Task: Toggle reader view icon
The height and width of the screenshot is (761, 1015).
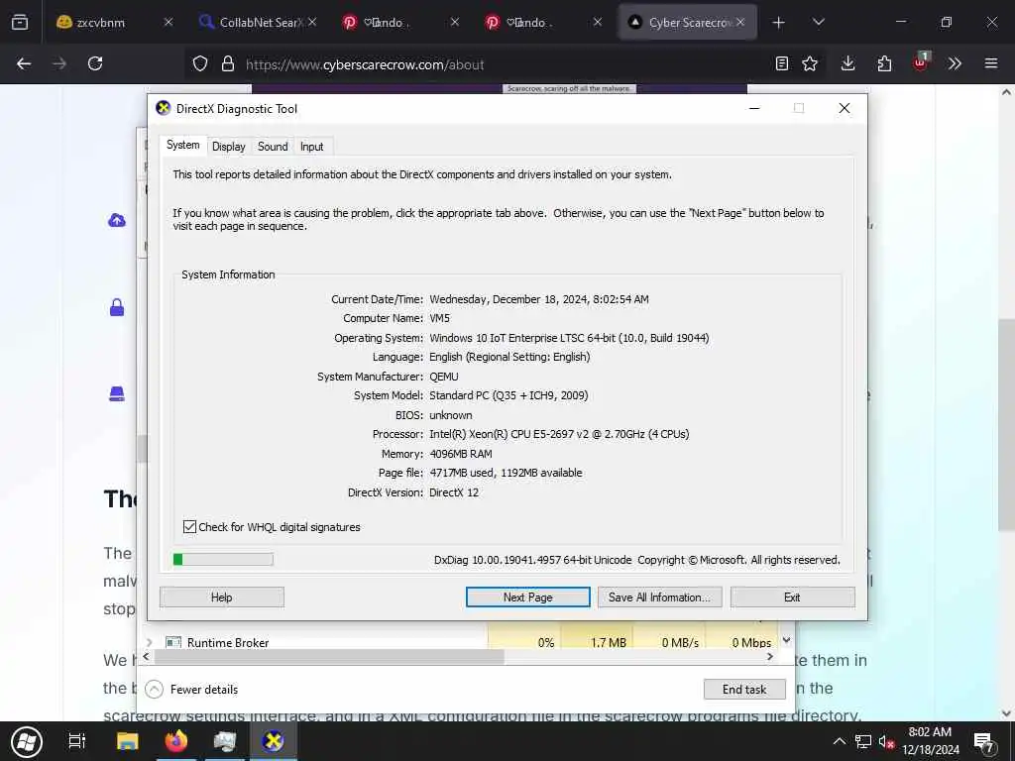Action: [782, 63]
